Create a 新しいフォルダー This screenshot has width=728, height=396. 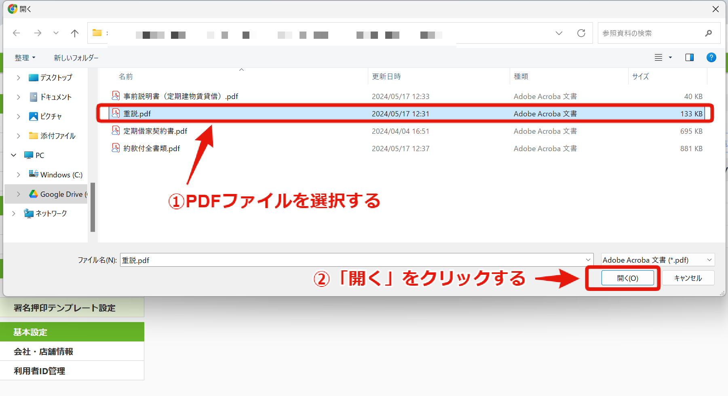pyautogui.click(x=76, y=58)
